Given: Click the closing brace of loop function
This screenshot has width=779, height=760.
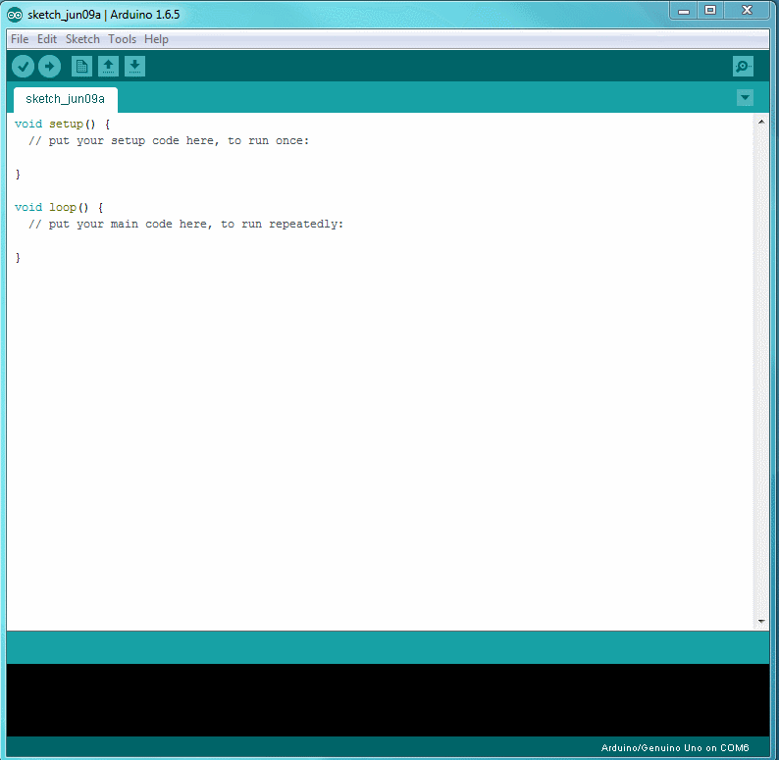Looking at the screenshot, I should coord(18,257).
